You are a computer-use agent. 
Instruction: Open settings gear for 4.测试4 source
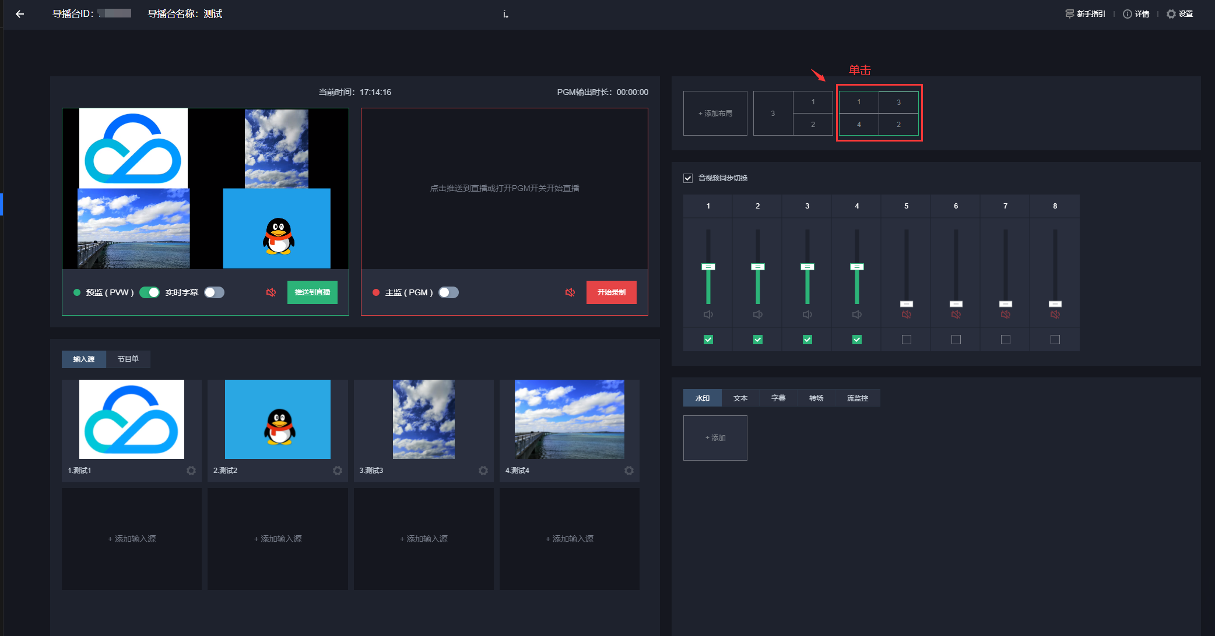(x=629, y=471)
